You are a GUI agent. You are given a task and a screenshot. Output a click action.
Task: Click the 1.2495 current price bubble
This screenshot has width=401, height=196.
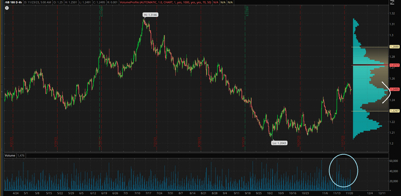(394, 89)
